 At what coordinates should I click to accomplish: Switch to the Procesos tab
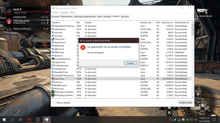(x=56, y=16)
